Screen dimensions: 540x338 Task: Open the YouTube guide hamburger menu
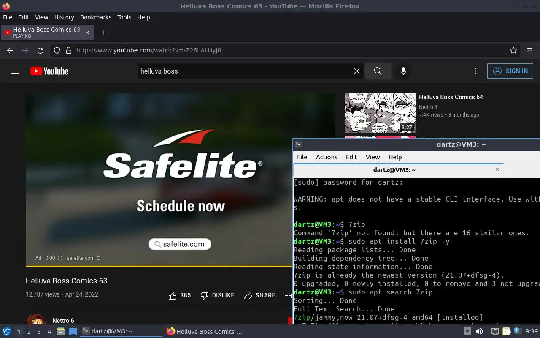pos(15,71)
